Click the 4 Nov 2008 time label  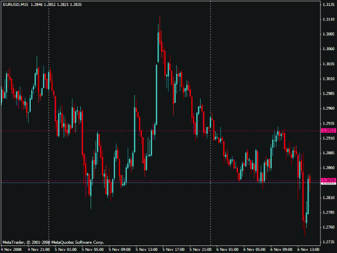point(11,250)
